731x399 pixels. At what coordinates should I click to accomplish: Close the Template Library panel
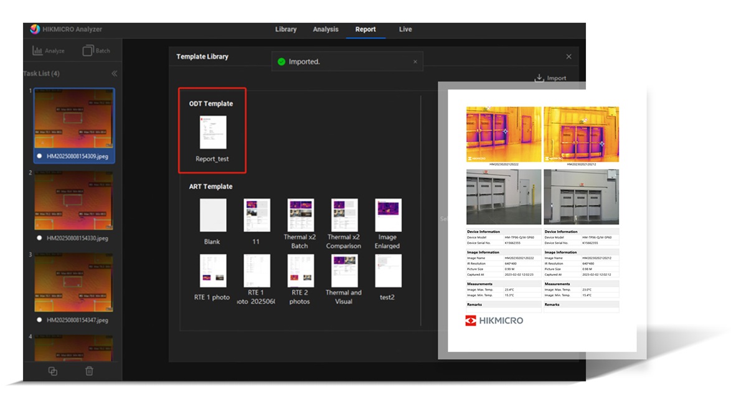point(568,56)
